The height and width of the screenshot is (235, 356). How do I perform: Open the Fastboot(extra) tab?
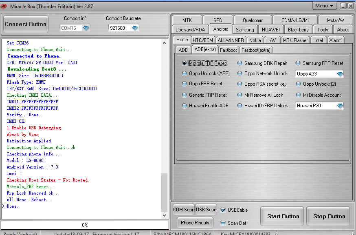(256, 50)
